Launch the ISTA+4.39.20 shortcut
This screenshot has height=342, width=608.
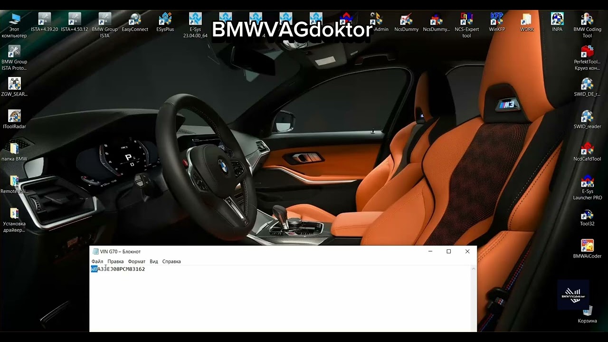(x=44, y=22)
